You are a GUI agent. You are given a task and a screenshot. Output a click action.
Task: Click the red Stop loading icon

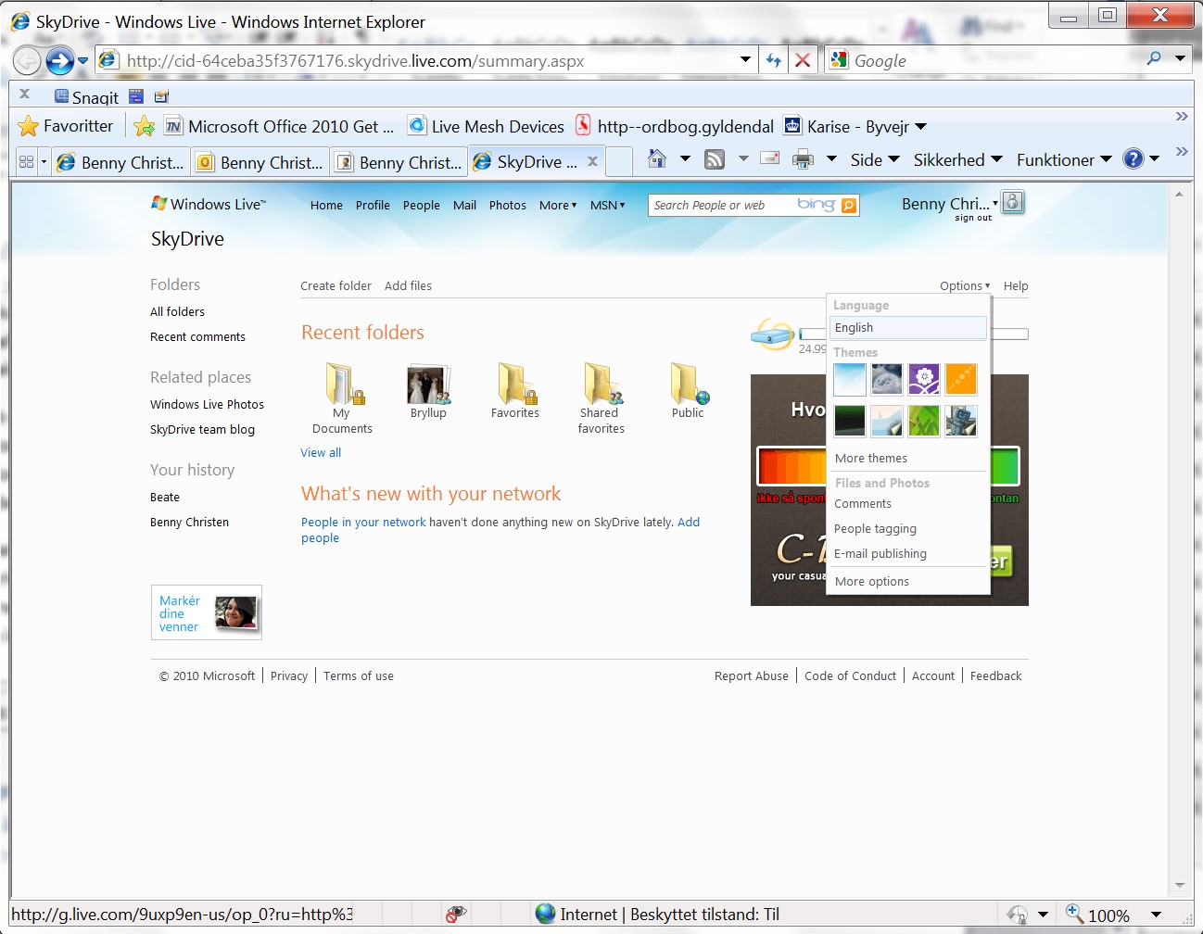803,60
